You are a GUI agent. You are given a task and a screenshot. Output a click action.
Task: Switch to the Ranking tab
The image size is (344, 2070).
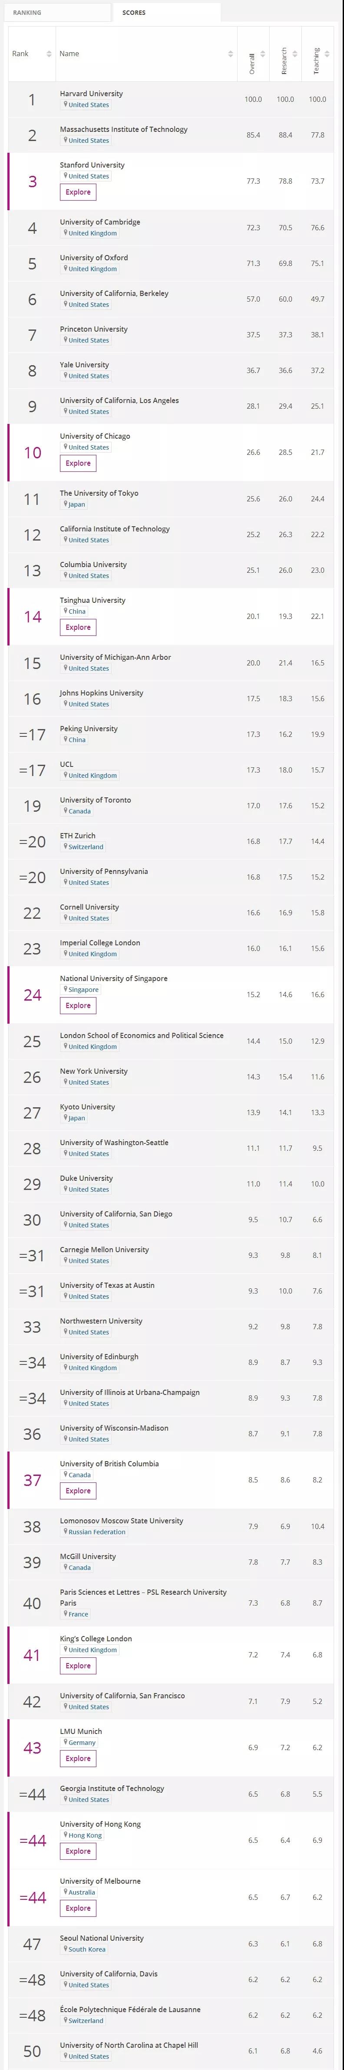(56, 13)
